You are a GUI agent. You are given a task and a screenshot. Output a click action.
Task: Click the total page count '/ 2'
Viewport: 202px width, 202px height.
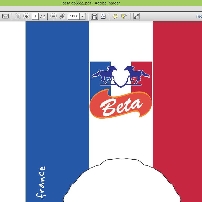point(43,16)
